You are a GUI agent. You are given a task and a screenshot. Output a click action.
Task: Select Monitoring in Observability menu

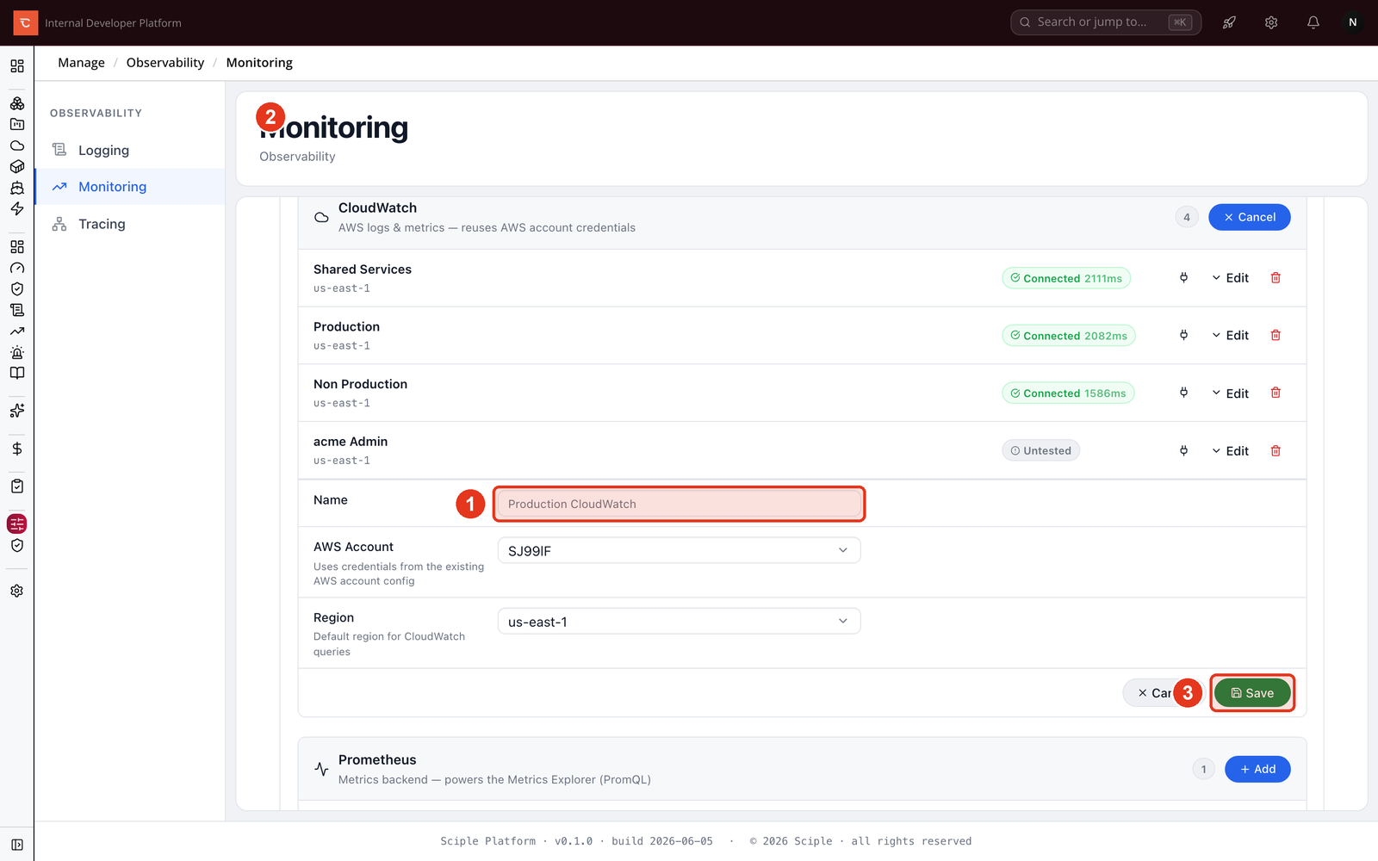129,187
